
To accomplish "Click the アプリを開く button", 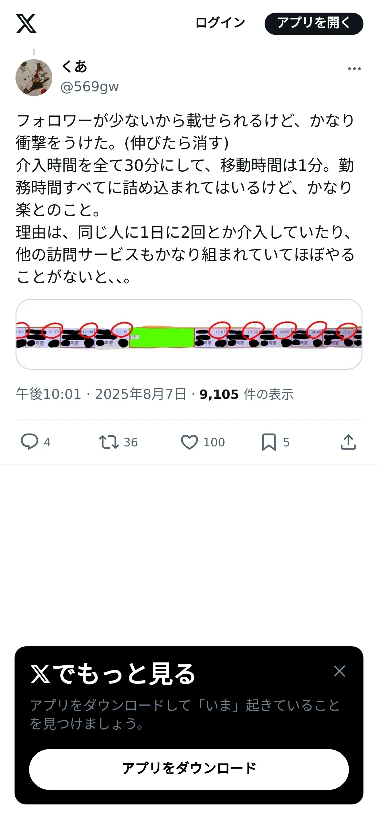I will click(x=314, y=24).
